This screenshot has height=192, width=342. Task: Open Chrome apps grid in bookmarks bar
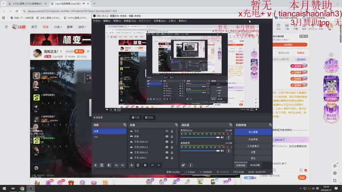3,17
